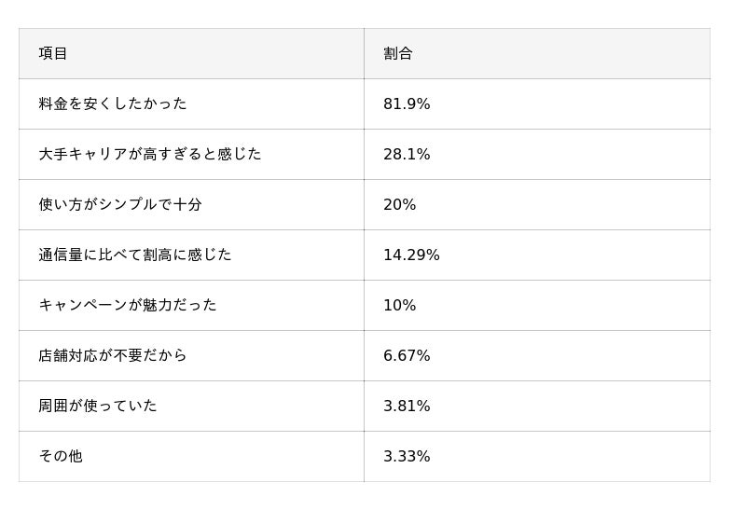Select the 店舗対応が不要だから cell
The height and width of the screenshot is (510, 746).
[x=113, y=356]
